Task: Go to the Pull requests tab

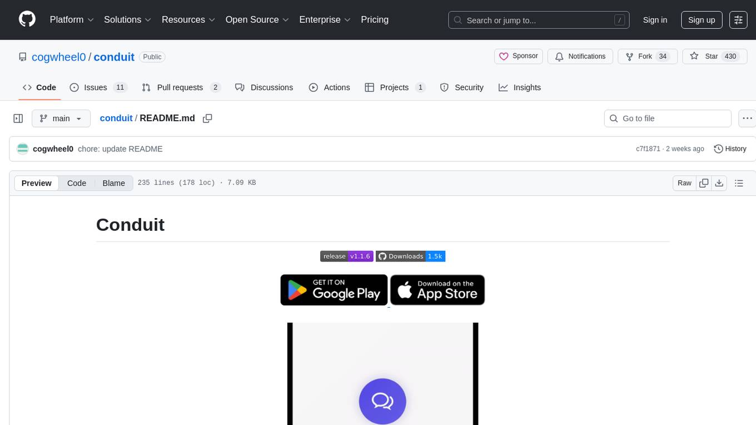Action: [181, 87]
